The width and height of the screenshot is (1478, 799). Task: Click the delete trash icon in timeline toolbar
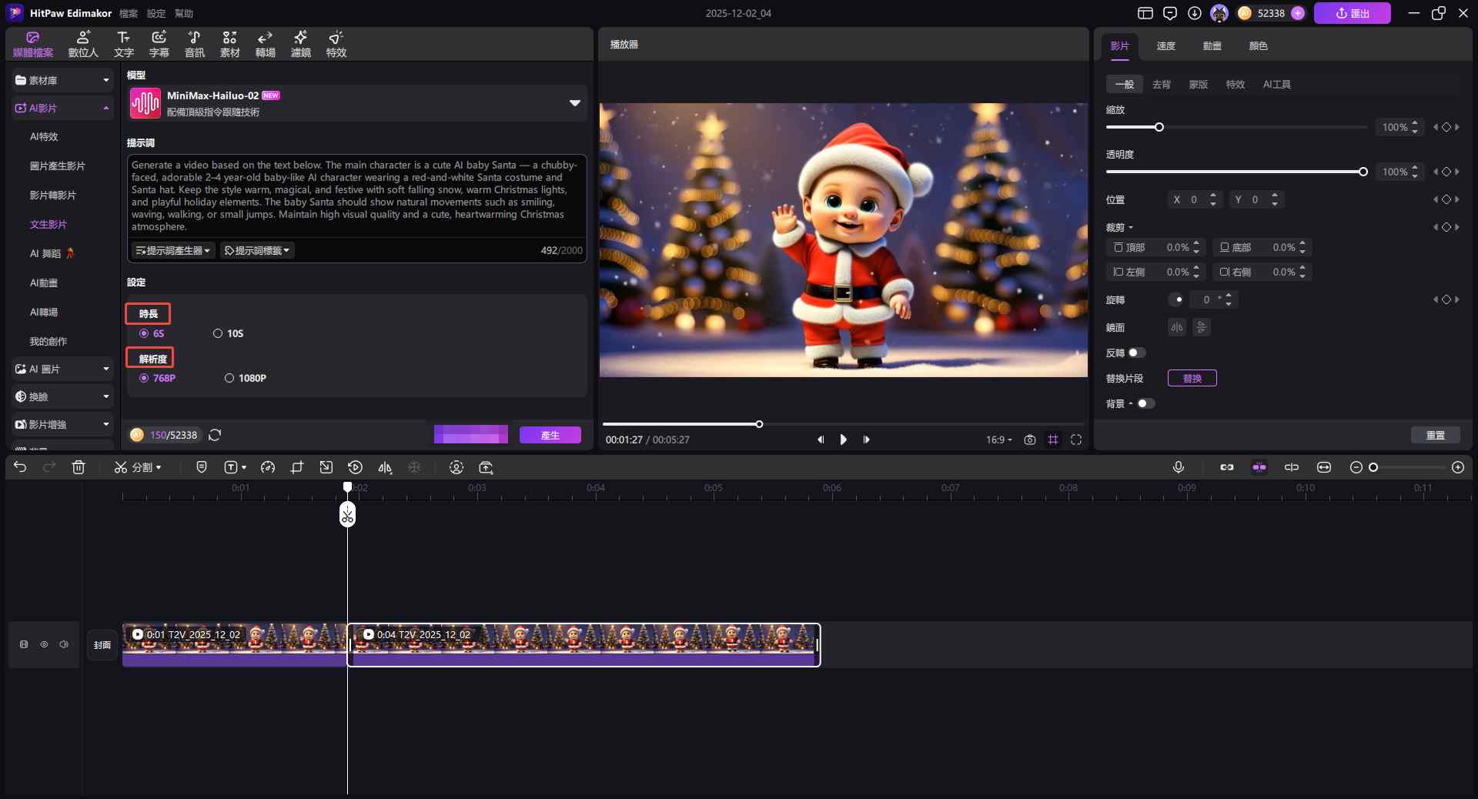pyautogui.click(x=79, y=467)
